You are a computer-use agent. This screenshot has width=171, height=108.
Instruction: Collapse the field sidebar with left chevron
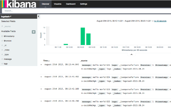coord(38,16)
